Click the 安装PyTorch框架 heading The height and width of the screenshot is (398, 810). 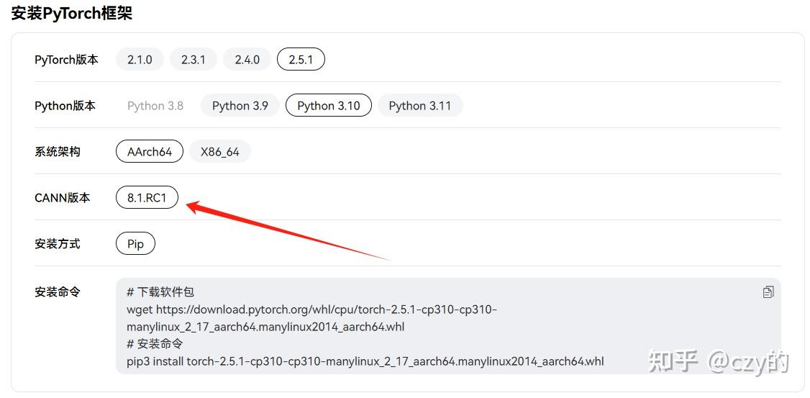[72, 13]
